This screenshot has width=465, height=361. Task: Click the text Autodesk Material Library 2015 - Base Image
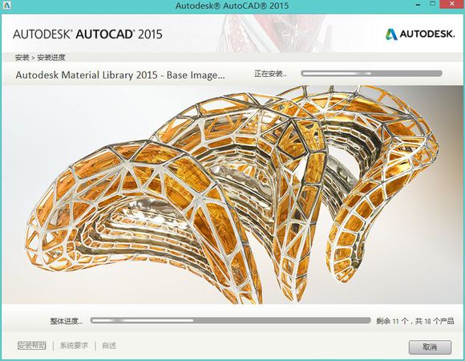120,75
